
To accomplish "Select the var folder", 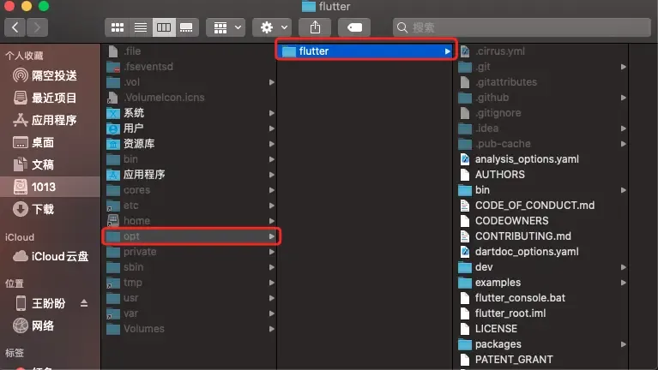I will pos(189,313).
